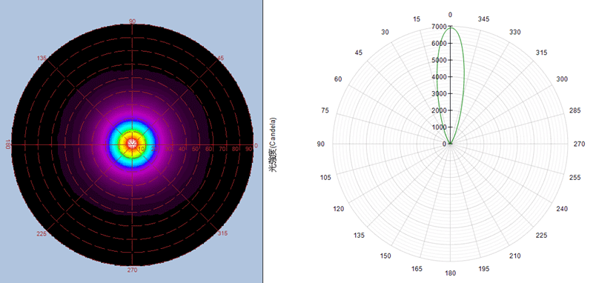The height and width of the screenshot is (283, 596).
Task: Click the red 70 ring label on intensity map
Action: click(222, 149)
